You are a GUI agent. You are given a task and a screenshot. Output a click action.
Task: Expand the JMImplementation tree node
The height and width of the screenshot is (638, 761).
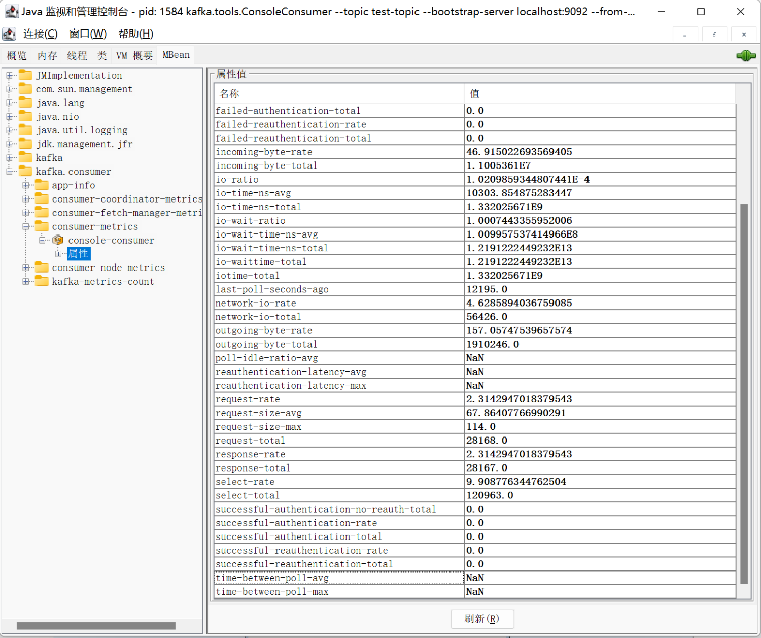point(9,76)
